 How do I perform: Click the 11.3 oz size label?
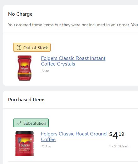click(x=46, y=146)
